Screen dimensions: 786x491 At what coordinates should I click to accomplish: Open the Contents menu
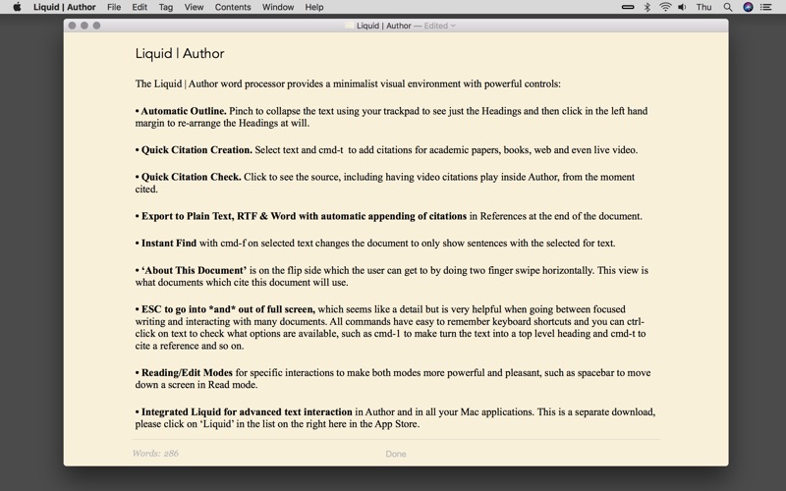coord(233,7)
